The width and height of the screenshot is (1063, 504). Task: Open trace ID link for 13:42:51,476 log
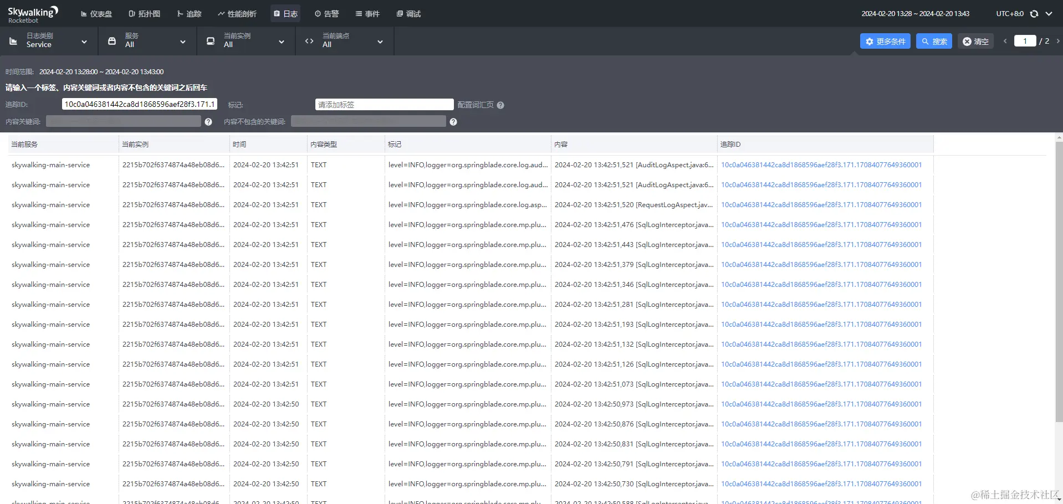point(821,225)
